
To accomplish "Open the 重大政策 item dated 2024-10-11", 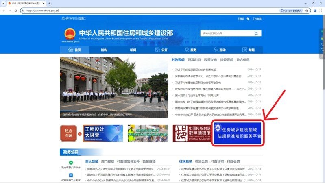I will pos(121,169).
